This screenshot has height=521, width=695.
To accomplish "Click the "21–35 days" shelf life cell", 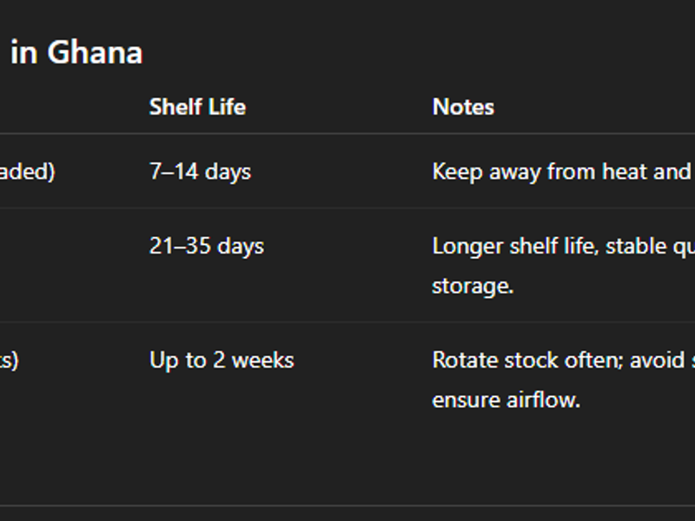I will pos(206,247).
